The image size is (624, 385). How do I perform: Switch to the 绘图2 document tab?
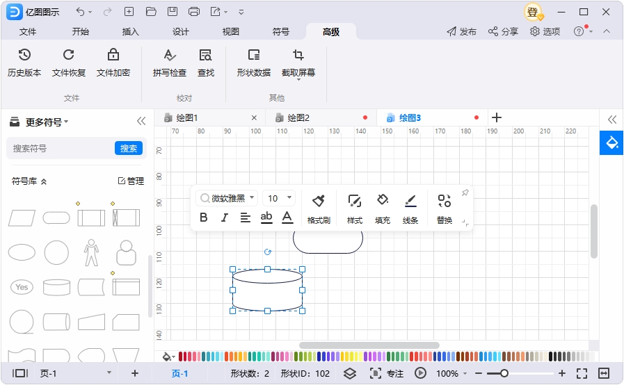coord(298,117)
